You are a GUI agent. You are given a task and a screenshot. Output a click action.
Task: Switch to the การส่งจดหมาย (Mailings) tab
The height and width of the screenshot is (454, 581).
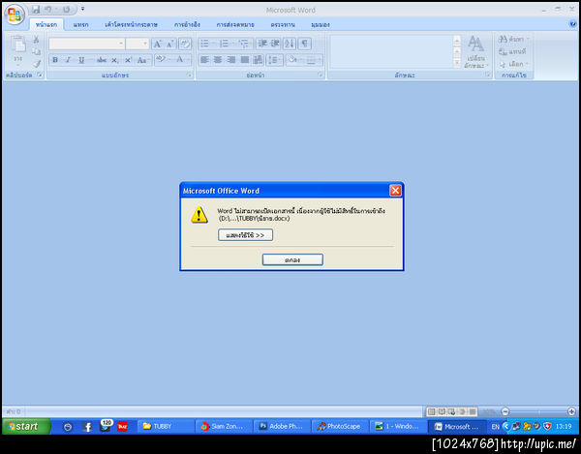pos(235,25)
